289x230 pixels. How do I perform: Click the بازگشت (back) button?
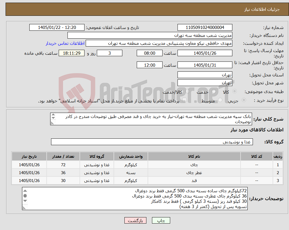[135, 220]
